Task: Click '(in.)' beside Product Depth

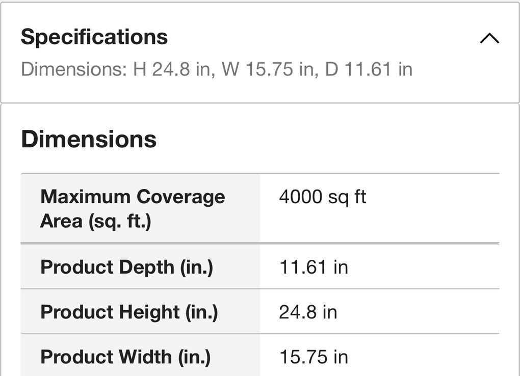Action: tap(196, 267)
